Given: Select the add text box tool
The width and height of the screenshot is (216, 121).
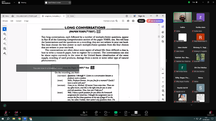Looking at the screenshot, I should pyautogui.click(x=4, y=48).
